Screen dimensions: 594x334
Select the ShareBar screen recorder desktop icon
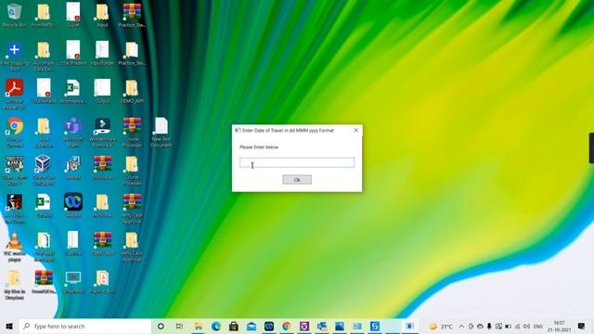72,282
